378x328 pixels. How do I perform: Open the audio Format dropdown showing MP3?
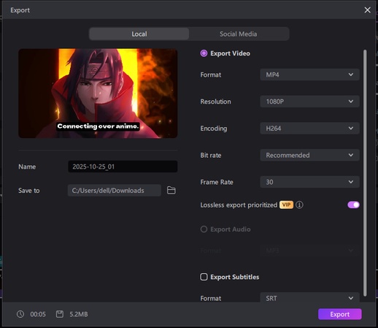coord(309,251)
